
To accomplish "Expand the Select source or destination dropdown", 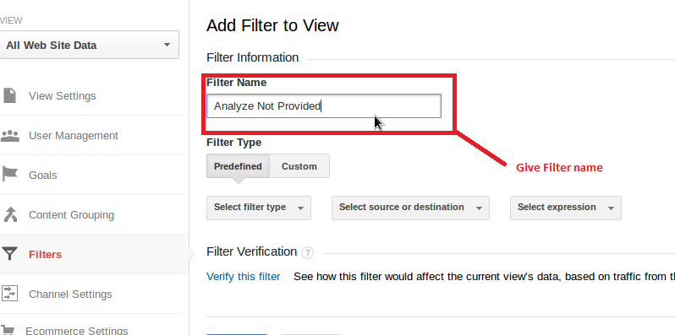I will pyautogui.click(x=410, y=208).
